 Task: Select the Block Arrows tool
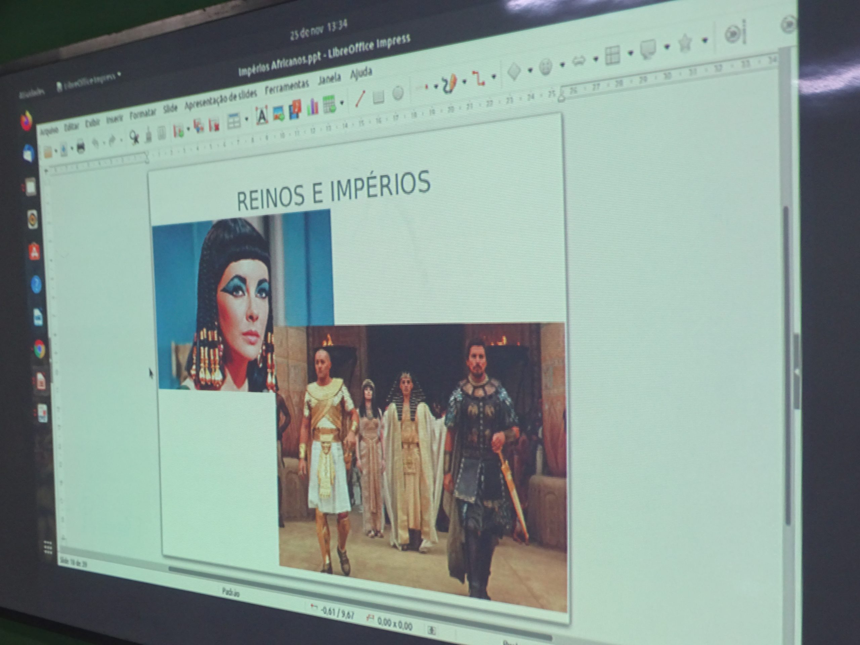coord(579,61)
